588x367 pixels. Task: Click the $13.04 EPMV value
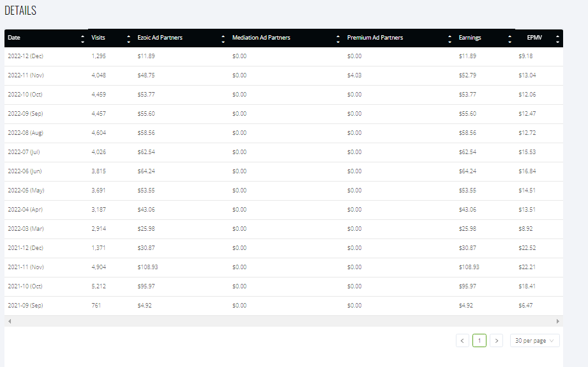(527, 75)
